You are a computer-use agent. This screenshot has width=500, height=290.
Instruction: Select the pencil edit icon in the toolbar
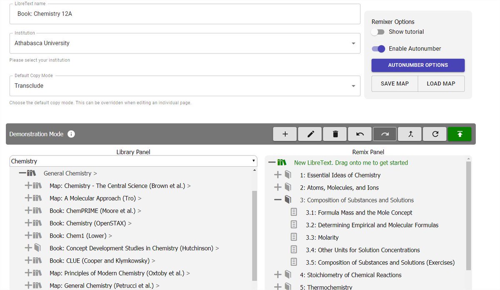[310, 134]
